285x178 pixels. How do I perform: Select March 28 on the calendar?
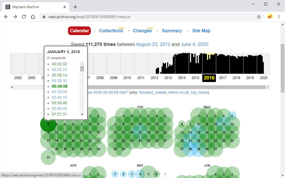pos(190,149)
